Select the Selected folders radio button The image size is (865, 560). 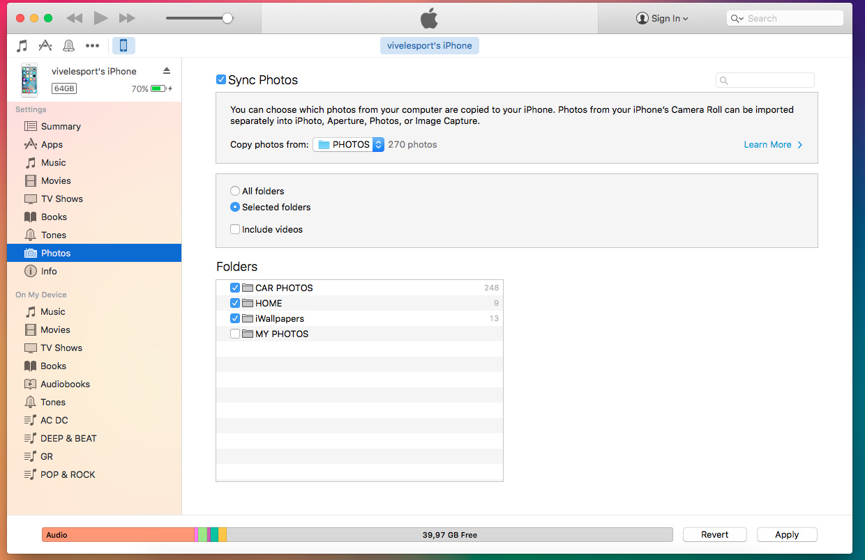(x=235, y=207)
